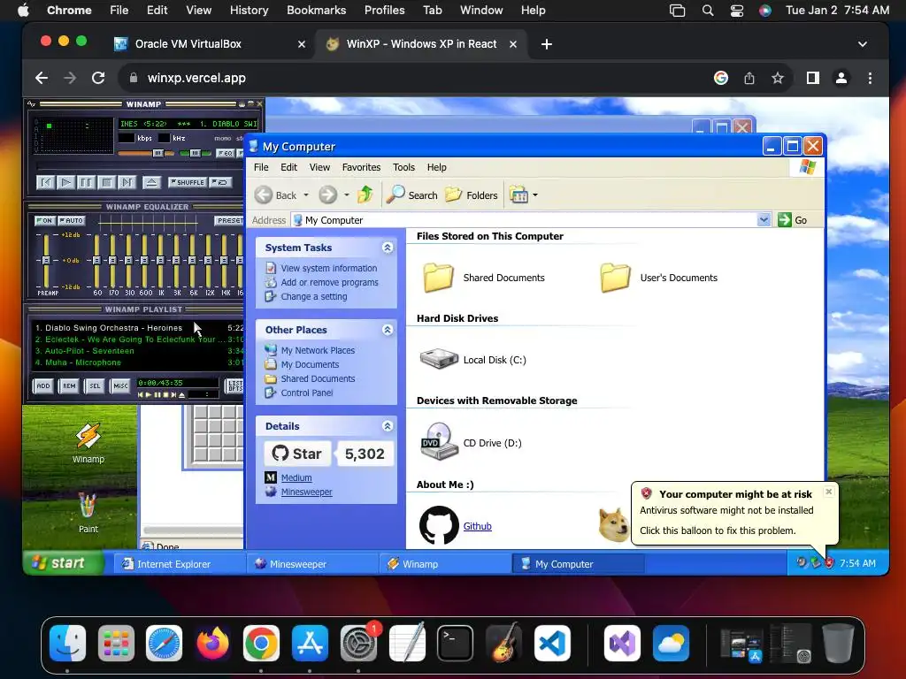906x679 pixels.
Task: Click the GitHub Star button
Action: click(x=297, y=454)
